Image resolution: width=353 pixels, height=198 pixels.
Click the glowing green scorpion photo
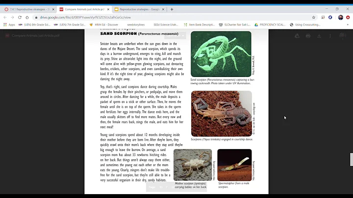pyautogui.click(x=221, y=54)
